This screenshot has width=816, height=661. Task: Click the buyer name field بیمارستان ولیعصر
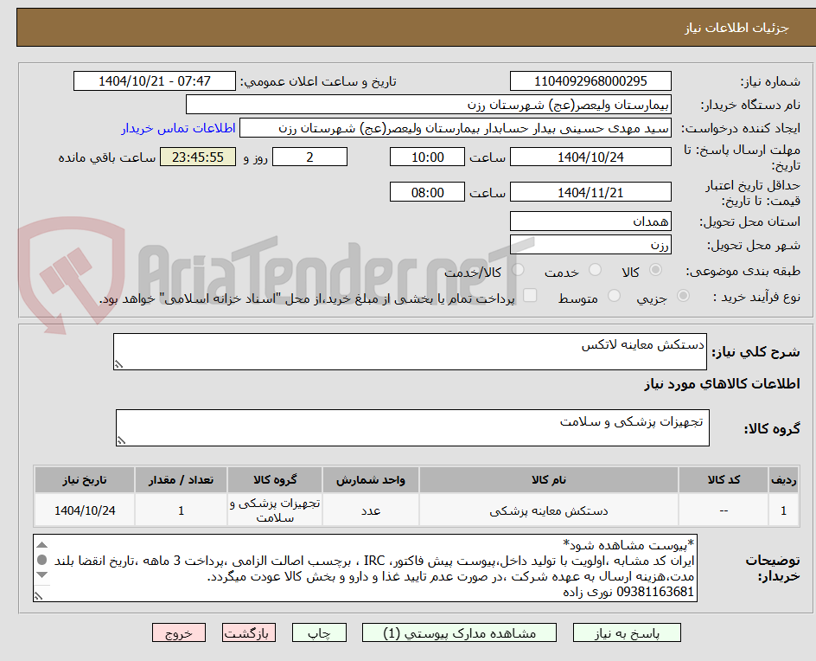pos(428,105)
